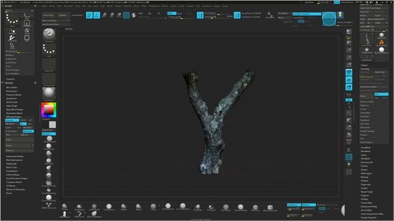Click the Frame icon in right shelf
The width and height of the screenshot is (394, 221).
coord(349,112)
